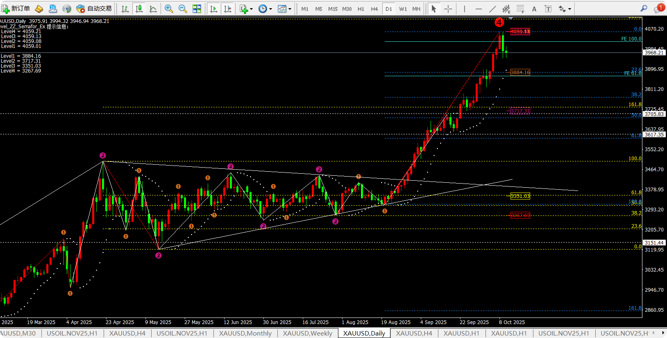Select the M15 timeframe
667x338 pixels.
tap(333, 9)
